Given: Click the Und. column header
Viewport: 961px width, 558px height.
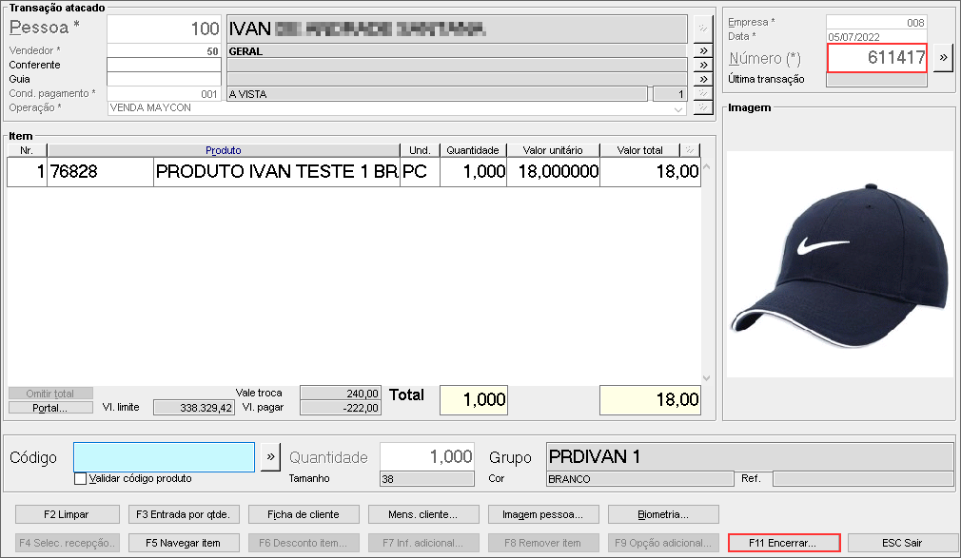Looking at the screenshot, I should pos(420,150).
